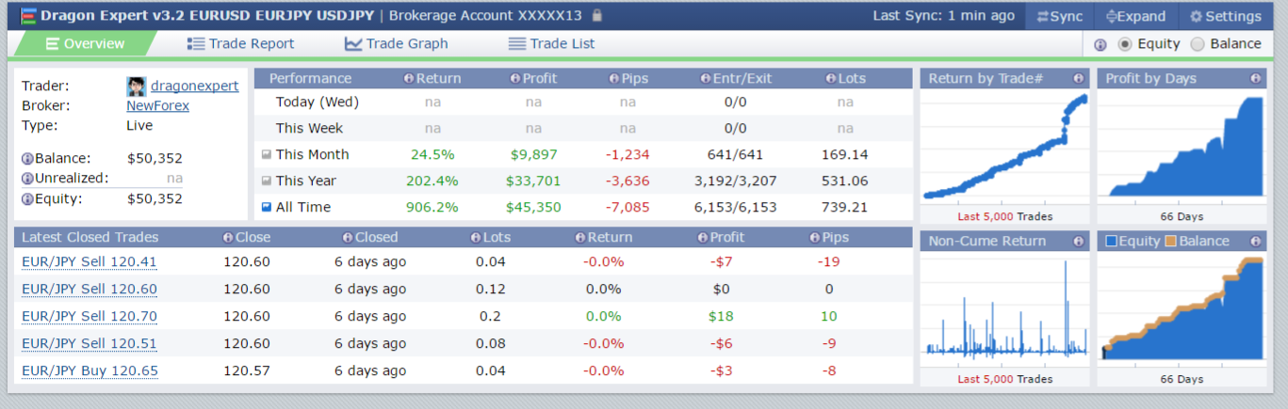Select the Equity radio button
The height and width of the screenshot is (409, 1288).
point(1125,44)
